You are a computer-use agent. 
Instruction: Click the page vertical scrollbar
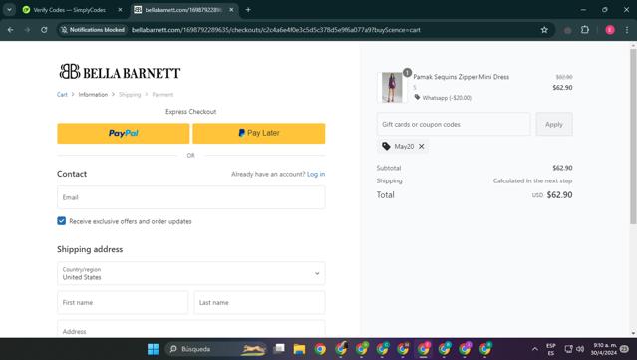(x=633, y=136)
